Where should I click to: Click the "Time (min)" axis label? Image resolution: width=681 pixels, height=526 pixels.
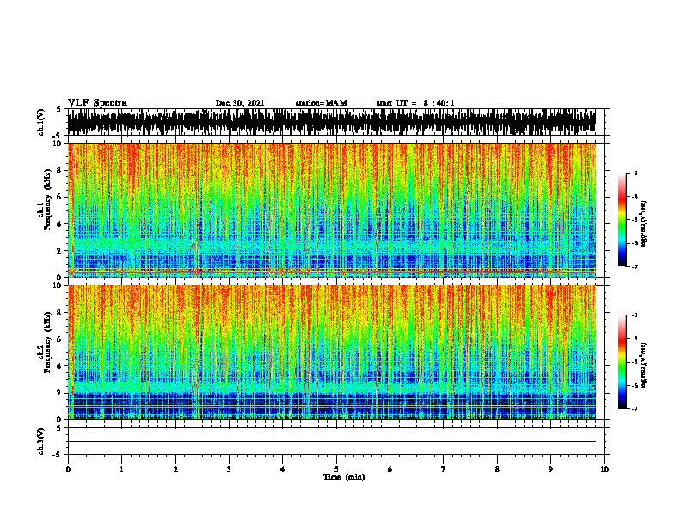pos(344,477)
